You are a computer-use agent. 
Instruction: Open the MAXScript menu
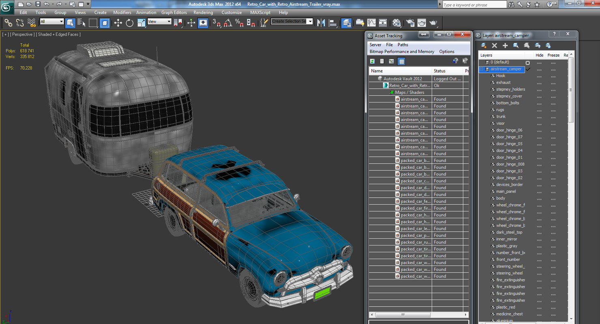point(260,13)
